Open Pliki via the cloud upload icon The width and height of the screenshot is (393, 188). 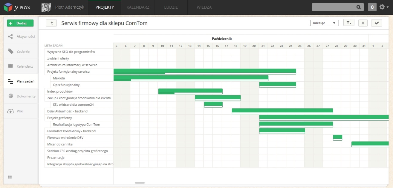10,111
